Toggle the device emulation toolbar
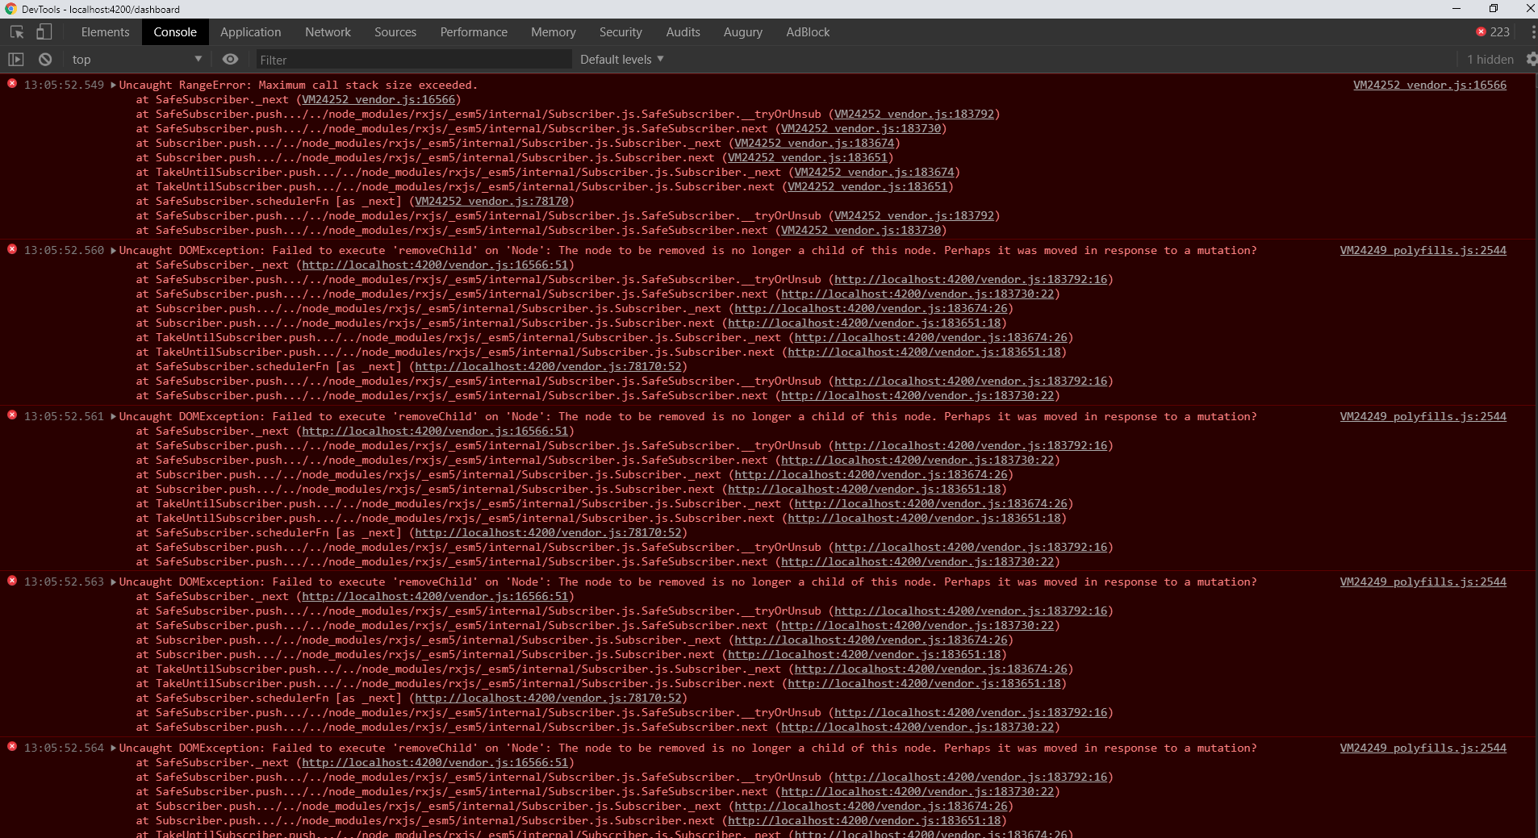1538x838 pixels. tap(44, 31)
